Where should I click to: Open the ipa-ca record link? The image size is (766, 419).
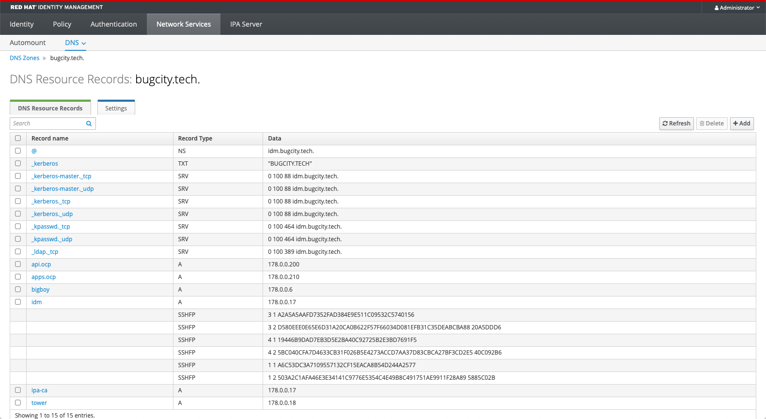coord(39,390)
